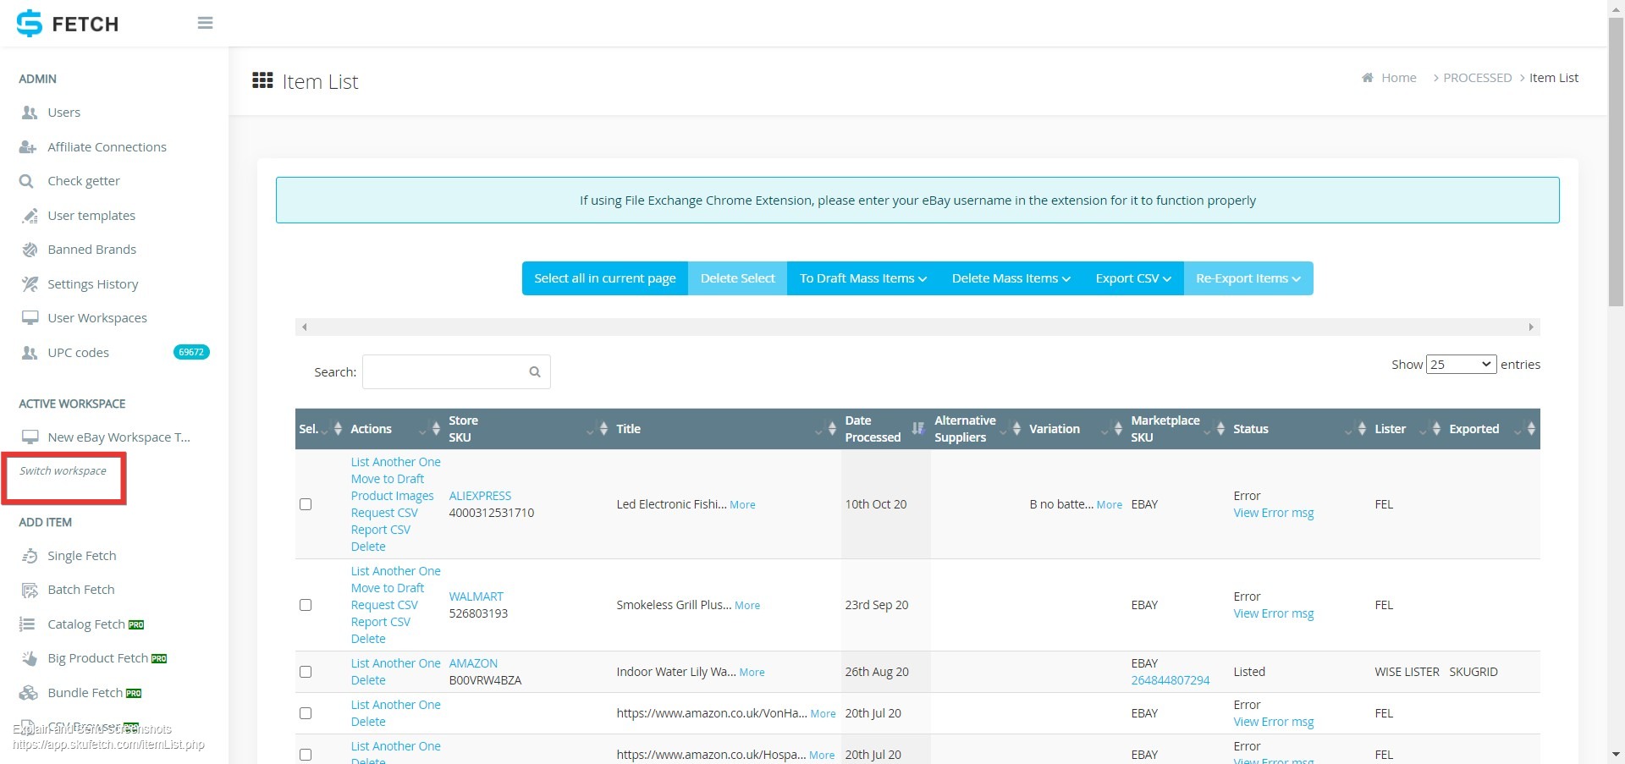The width and height of the screenshot is (1625, 764).
Task: Click the 69672 UPC count badge
Action: (x=191, y=352)
